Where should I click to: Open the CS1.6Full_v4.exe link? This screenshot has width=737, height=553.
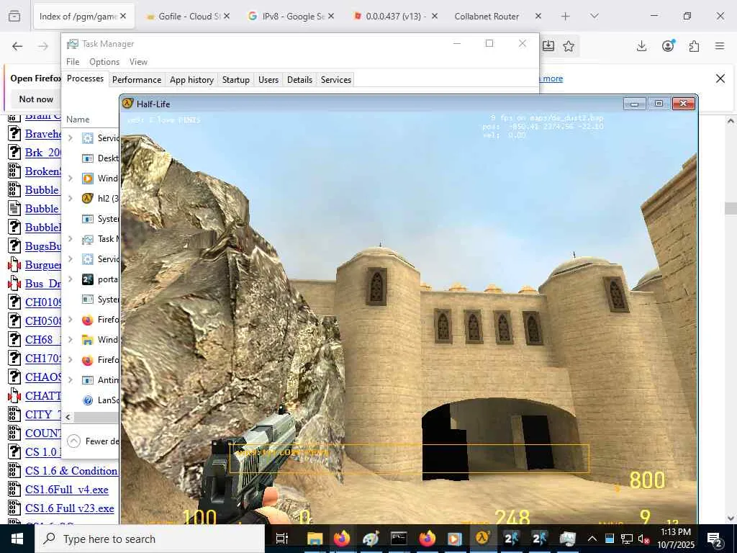pos(67,490)
